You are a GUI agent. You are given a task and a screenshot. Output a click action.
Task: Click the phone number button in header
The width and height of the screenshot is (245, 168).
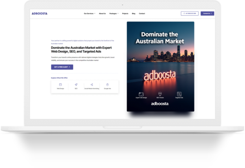click(189, 13)
